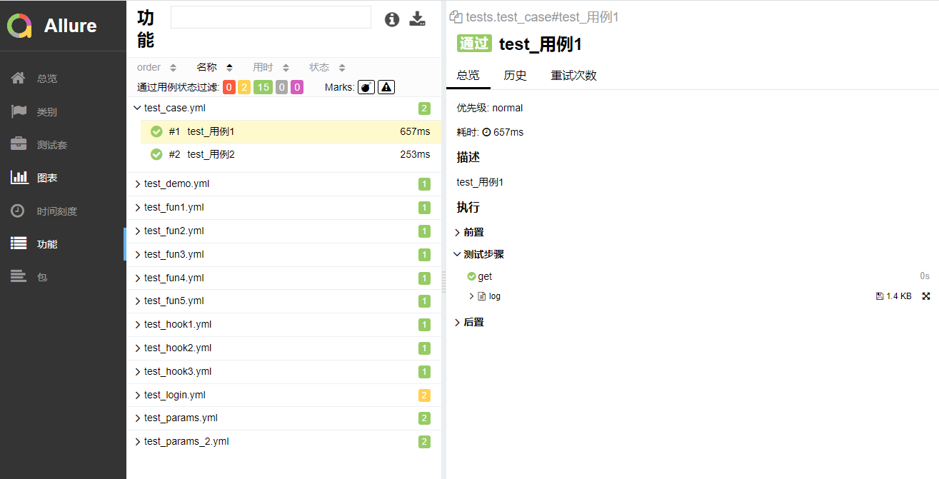The width and height of the screenshot is (939, 479).
Task: Sort by 名称 column
Action: tap(215, 67)
